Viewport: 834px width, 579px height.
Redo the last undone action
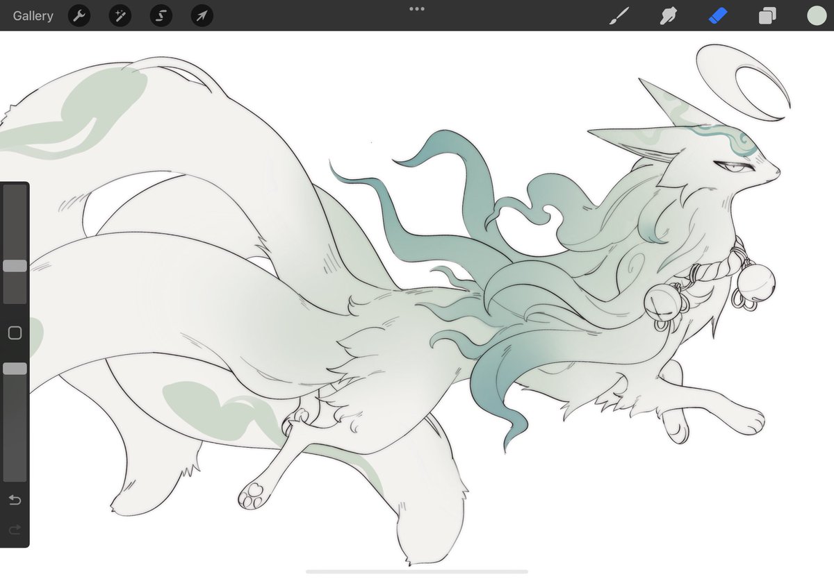click(x=15, y=530)
